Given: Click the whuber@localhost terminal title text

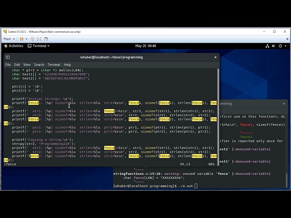Looking at the screenshot, I should click(x=111, y=57).
